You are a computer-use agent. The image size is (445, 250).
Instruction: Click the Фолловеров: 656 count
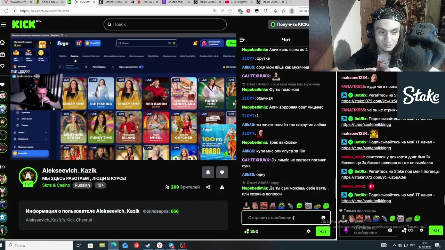(x=161, y=211)
